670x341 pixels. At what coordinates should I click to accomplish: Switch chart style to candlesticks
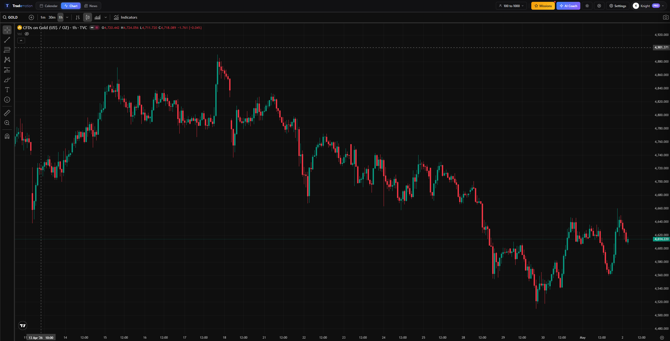88,17
